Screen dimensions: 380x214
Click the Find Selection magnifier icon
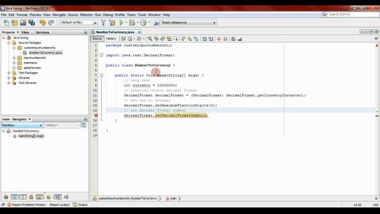(150, 39)
